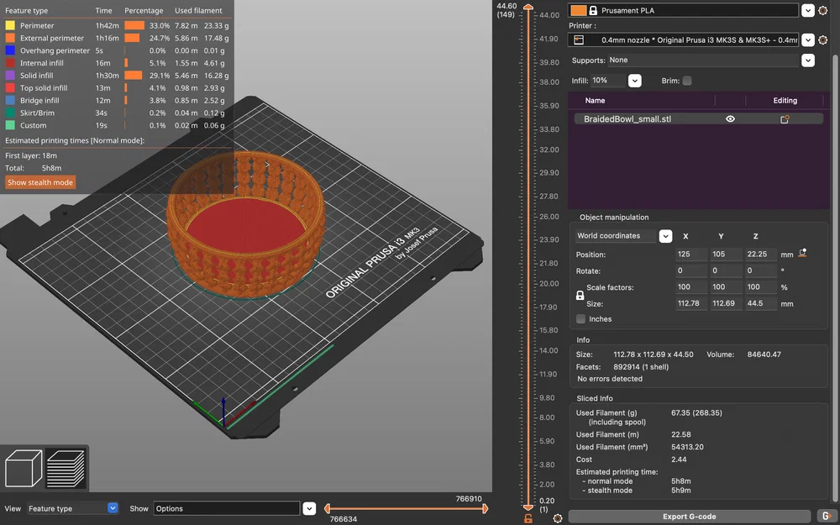Open printer settings gear icon
This screenshot has height=525, width=840.
pyautogui.click(x=822, y=39)
